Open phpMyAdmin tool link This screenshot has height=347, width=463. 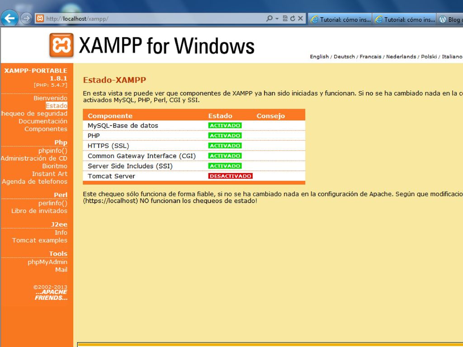47,262
